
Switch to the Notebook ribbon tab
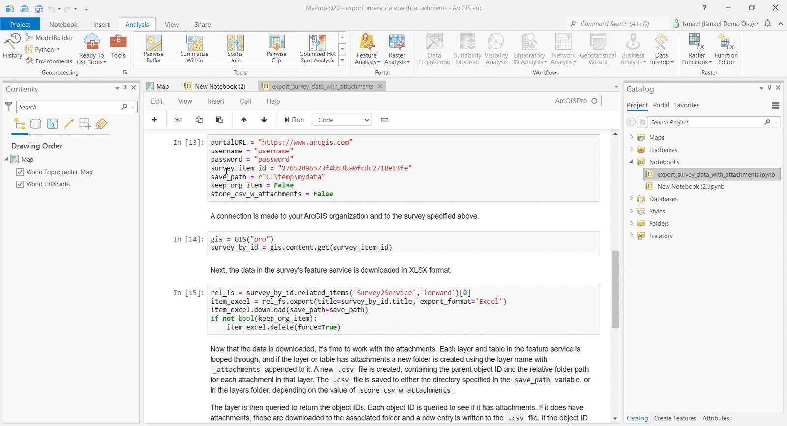pyautogui.click(x=63, y=24)
